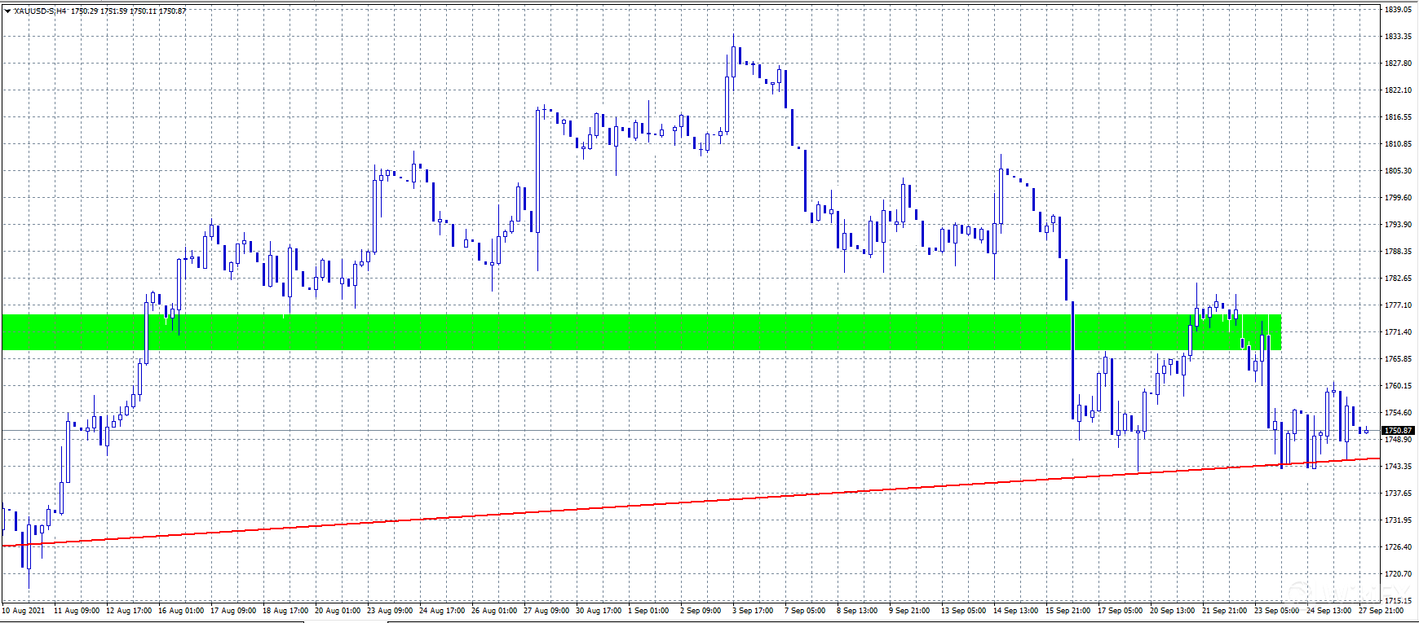1419x623 pixels.
Task: Click the triangle arrow beside XAUUSD-S,H4
Action: [7, 11]
